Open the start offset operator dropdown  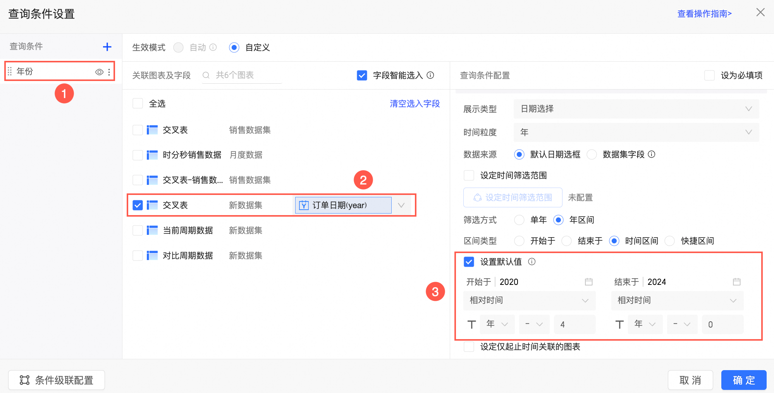tap(534, 324)
